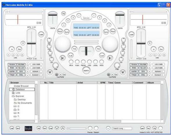Open the Applause sample dropdown on left deck

[x=36, y=71]
